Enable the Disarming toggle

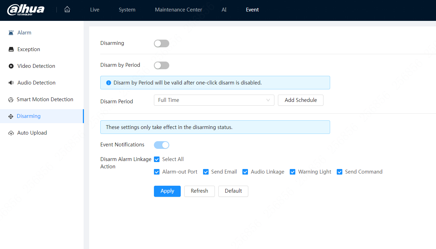click(x=161, y=43)
